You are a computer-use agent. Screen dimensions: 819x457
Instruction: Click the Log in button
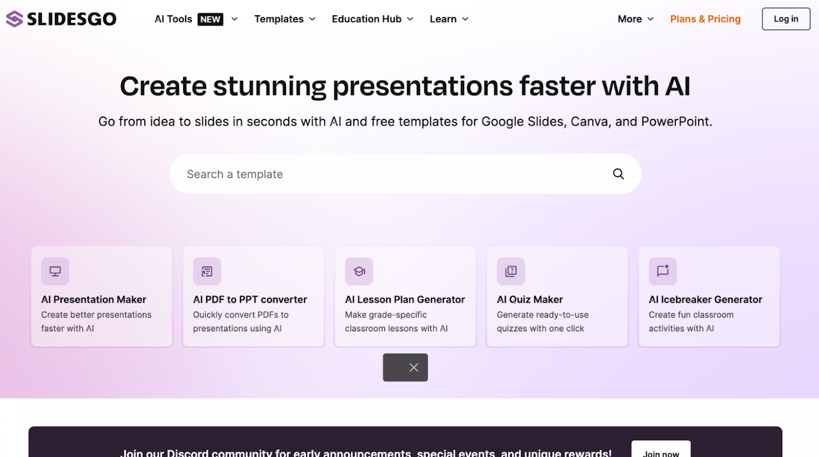[786, 19]
